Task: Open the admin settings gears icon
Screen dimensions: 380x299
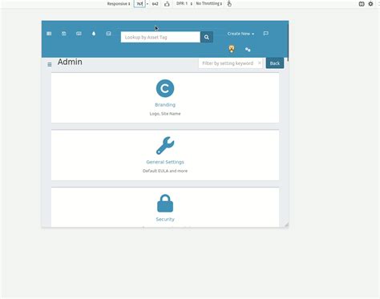Action: (248, 50)
